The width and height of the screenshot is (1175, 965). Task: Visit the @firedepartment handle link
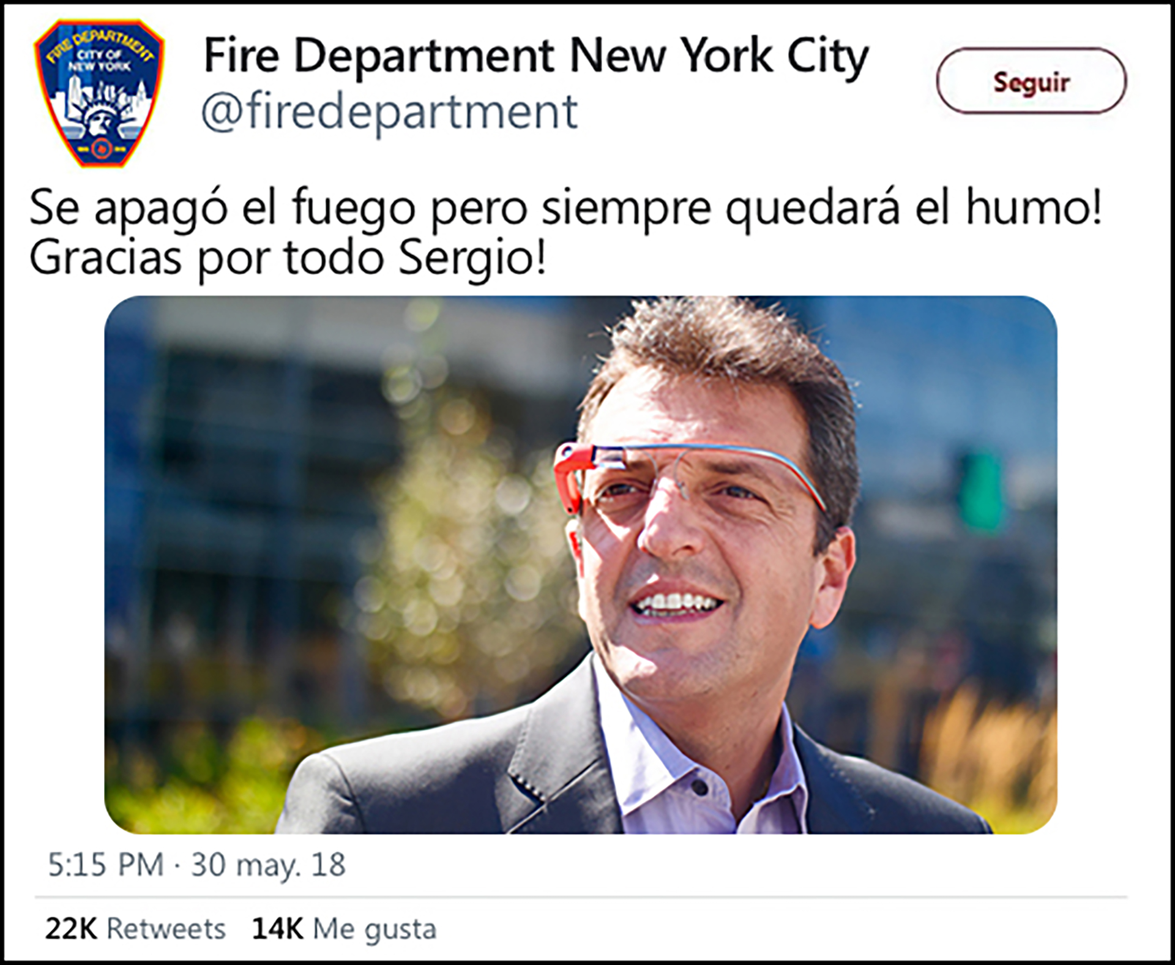[x=389, y=112]
